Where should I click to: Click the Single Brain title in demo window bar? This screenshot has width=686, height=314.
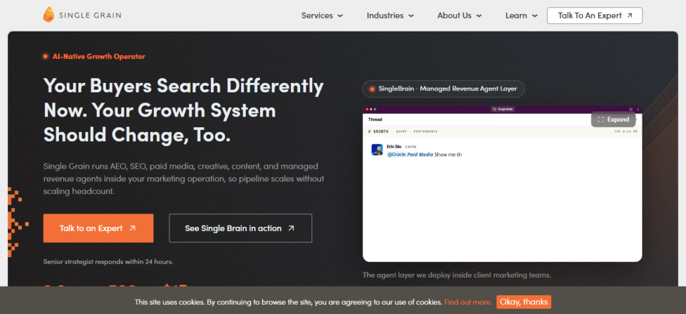[x=502, y=109]
